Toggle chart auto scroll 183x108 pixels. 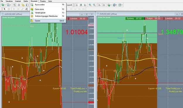[x=100, y=5]
